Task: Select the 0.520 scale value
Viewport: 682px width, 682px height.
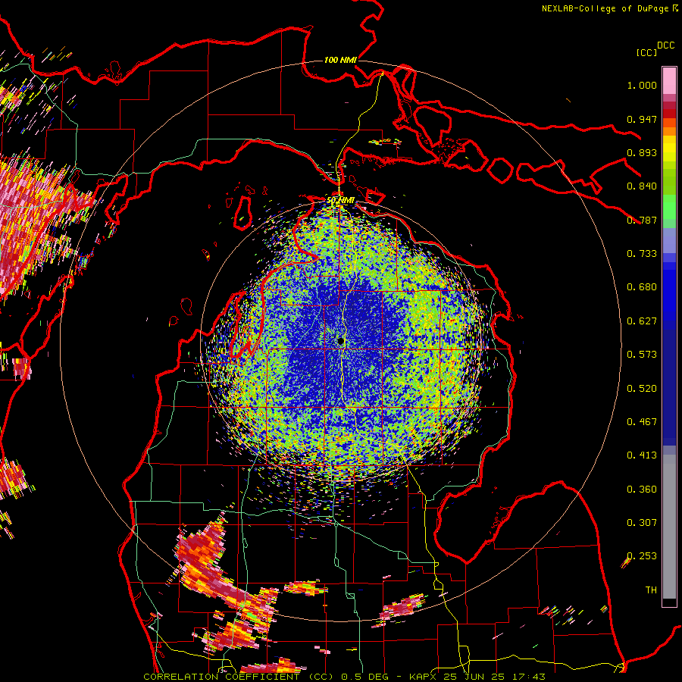Action: point(642,389)
